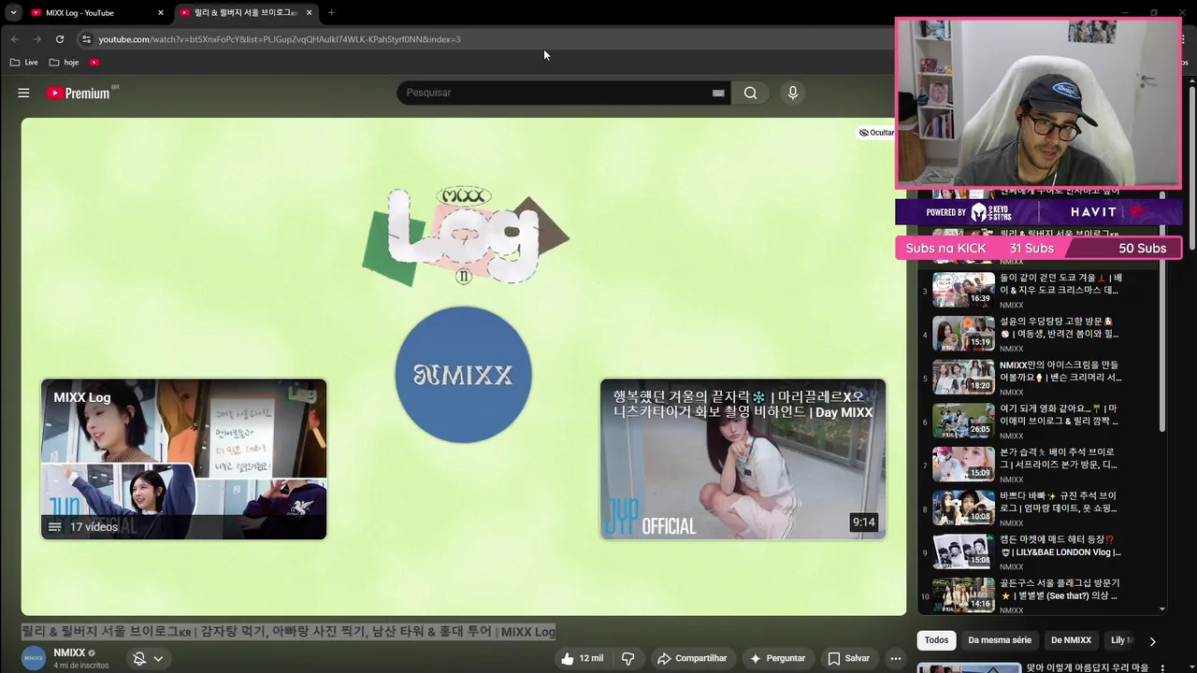Open the MIXX Log 17 videos playlist card
This screenshot has width=1197, height=673.
point(184,459)
